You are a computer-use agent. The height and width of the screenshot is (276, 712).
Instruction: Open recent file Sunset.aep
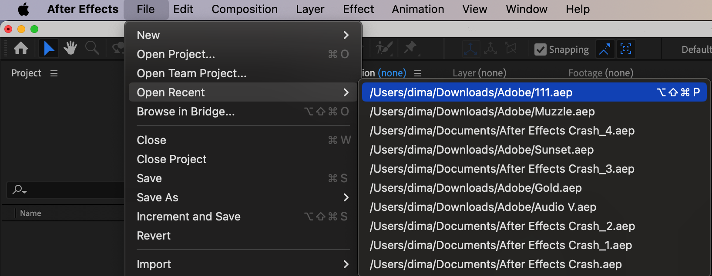[534, 150]
